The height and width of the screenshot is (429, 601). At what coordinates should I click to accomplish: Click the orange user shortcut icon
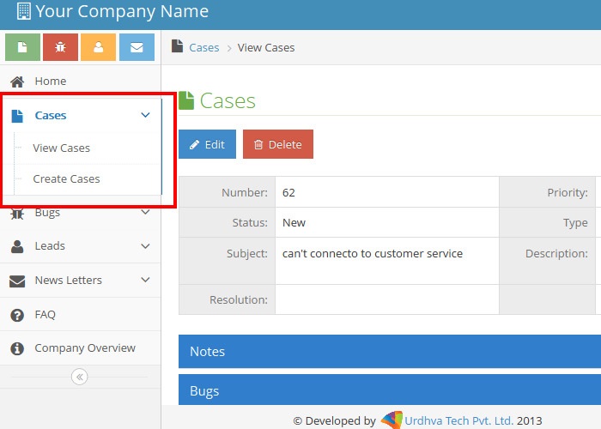(98, 47)
